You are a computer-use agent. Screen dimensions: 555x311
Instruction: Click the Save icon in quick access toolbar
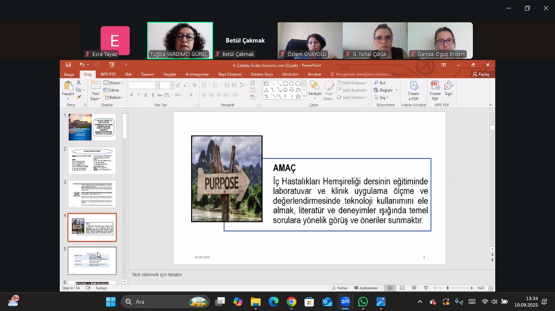[68, 65]
